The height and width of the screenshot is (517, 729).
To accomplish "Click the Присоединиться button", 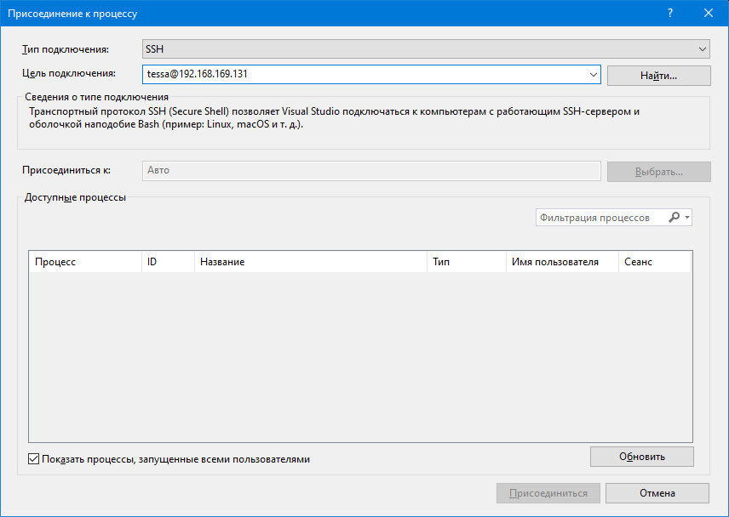I will point(548,493).
